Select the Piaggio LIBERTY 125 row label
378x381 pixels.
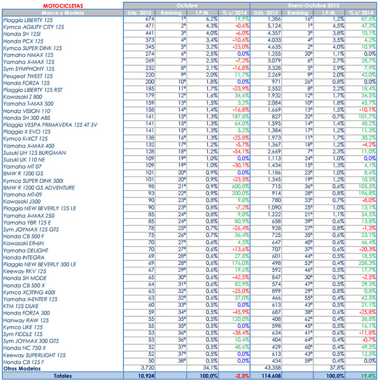(28, 20)
